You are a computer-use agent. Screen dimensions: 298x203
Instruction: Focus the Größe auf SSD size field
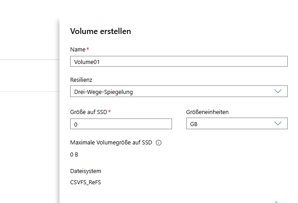(x=121, y=124)
